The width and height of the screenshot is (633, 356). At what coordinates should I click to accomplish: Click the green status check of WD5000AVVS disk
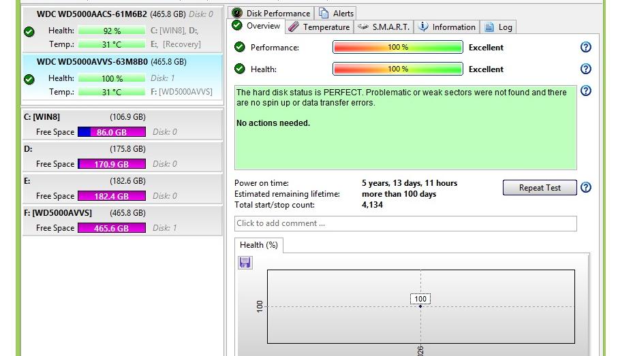pos(29,80)
